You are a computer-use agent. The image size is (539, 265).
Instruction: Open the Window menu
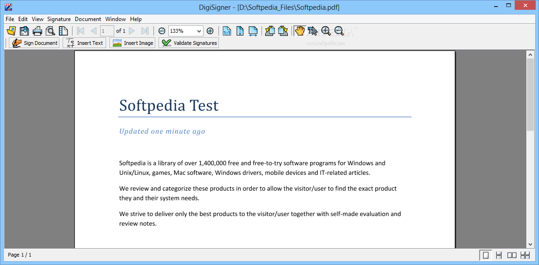click(116, 19)
